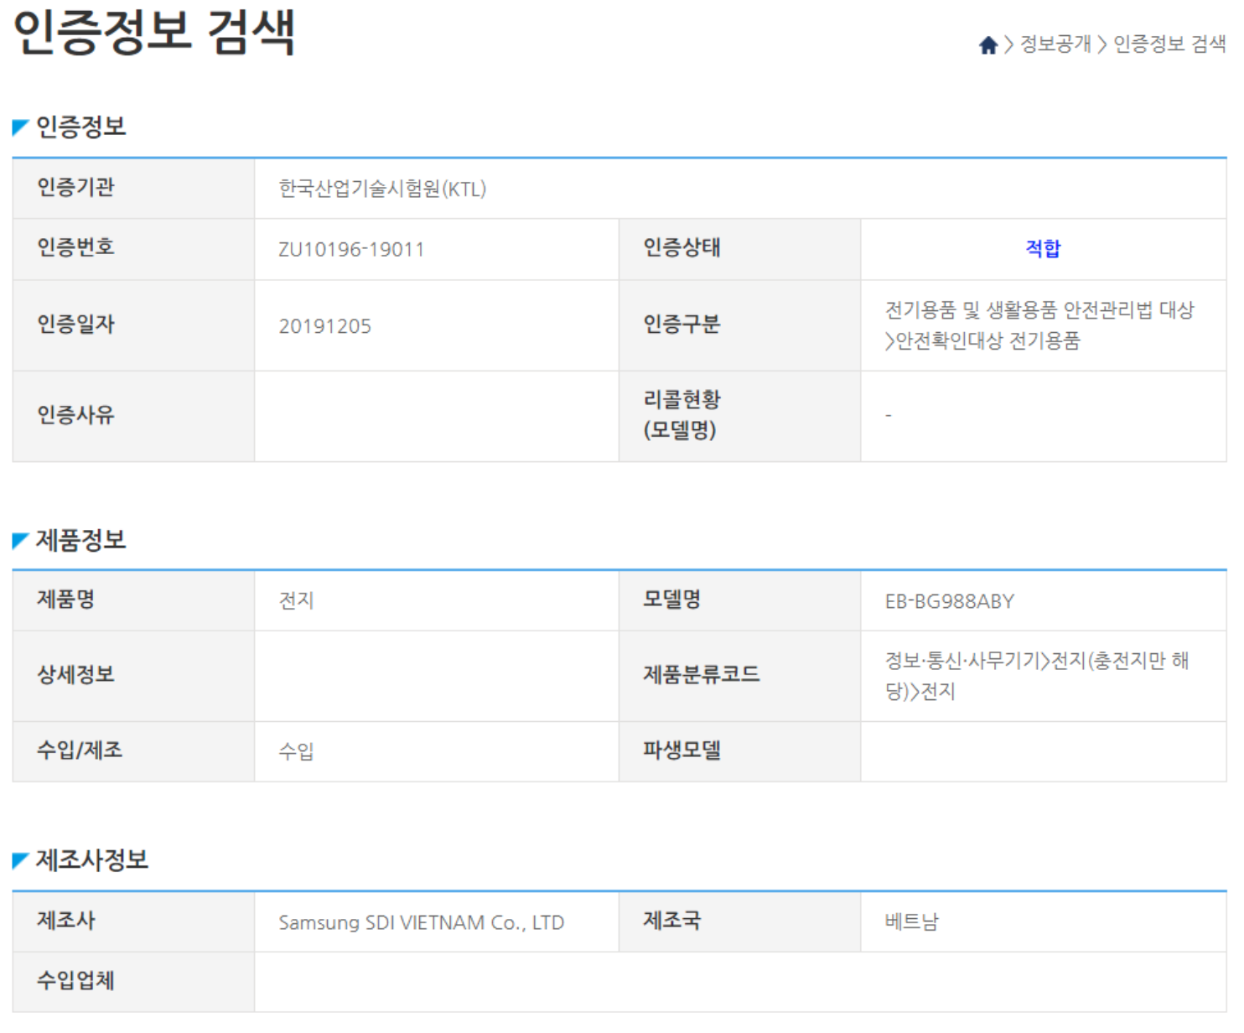Click the home icon in the breadcrumb
This screenshot has height=1033, width=1244.
pyautogui.click(x=988, y=45)
